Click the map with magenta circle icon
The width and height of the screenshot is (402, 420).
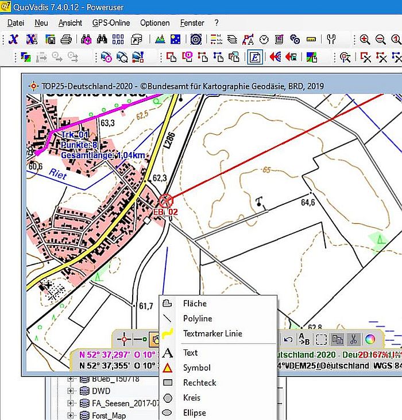click(x=106, y=57)
